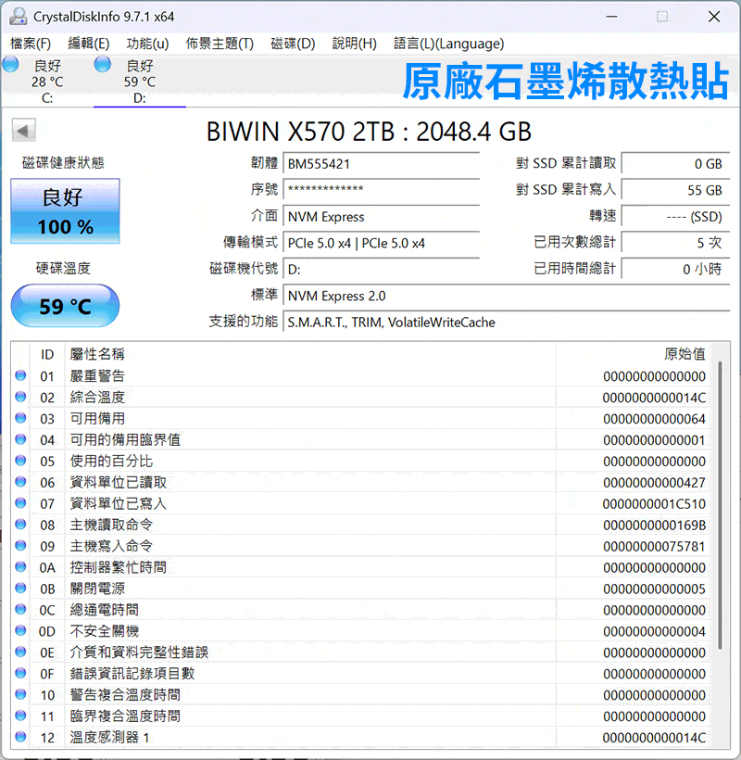Open the 磁碟(D) menu
The image size is (741, 760).
[293, 44]
